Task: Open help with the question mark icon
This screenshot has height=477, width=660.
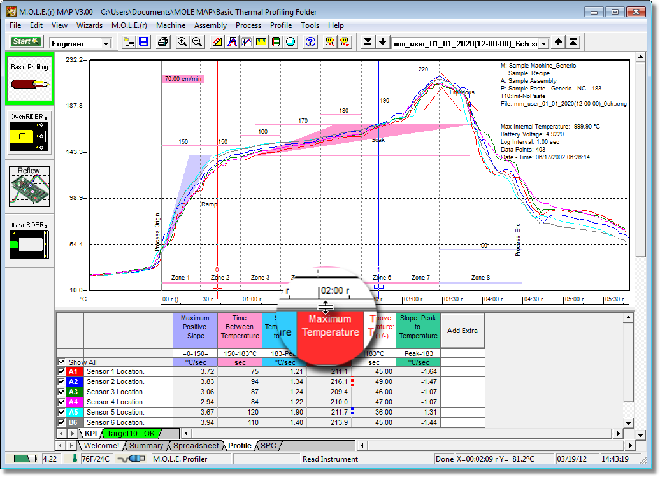Action: [310, 42]
